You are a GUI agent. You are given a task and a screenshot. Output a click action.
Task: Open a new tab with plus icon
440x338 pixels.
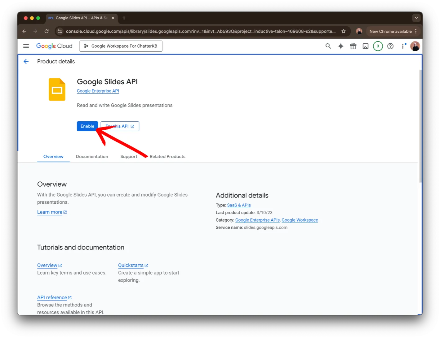pyautogui.click(x=124, y=18)
